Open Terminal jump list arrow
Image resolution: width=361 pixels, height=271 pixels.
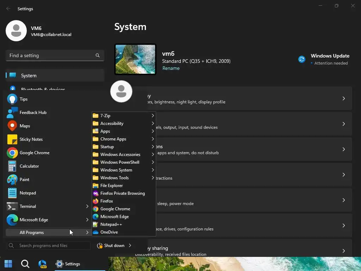[x=87, y=206]
